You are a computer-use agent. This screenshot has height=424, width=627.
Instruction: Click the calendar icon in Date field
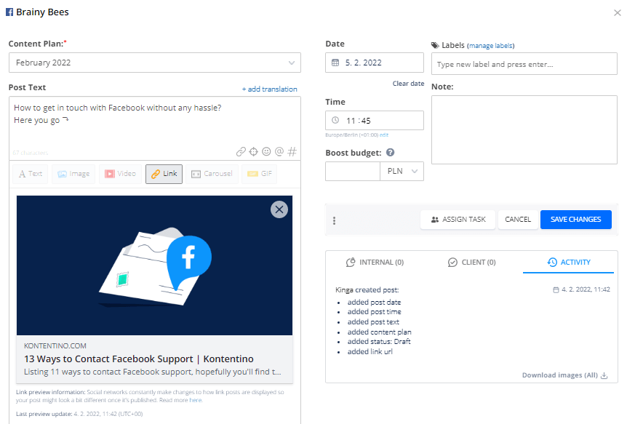tap(335, 63)
